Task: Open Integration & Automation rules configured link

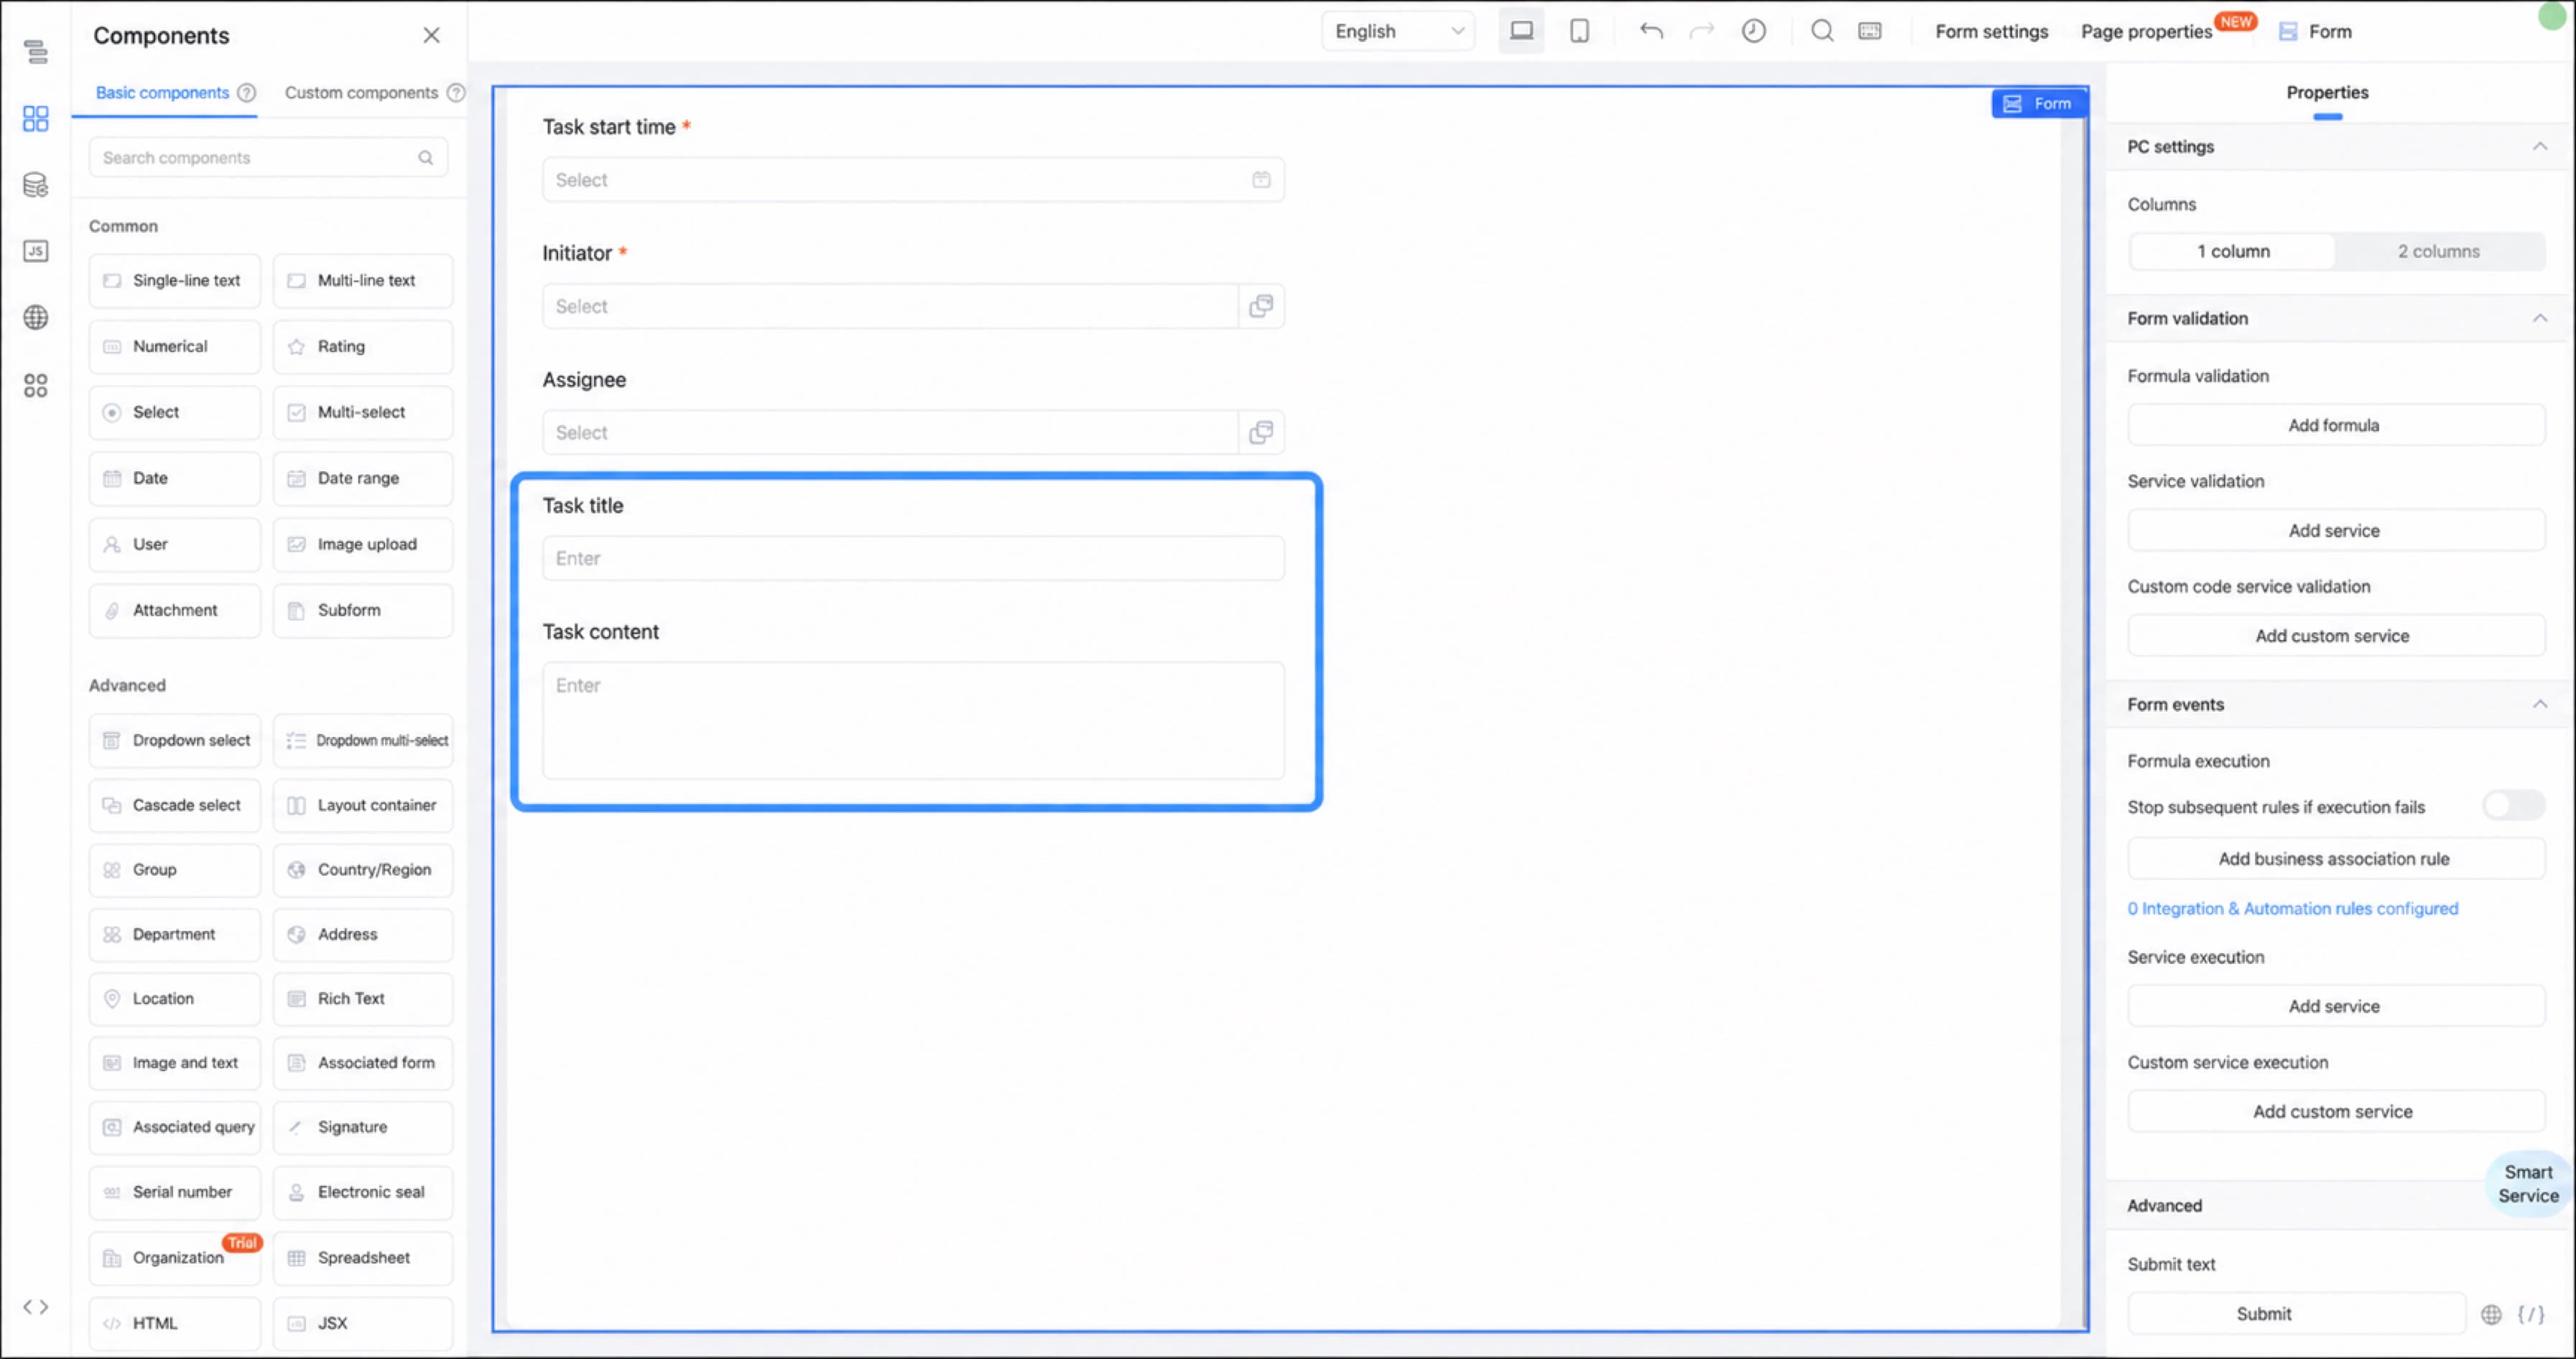Action: (2292, 908)
